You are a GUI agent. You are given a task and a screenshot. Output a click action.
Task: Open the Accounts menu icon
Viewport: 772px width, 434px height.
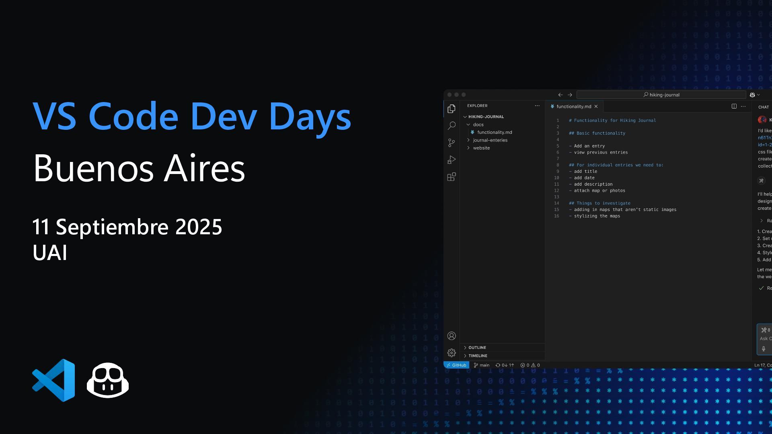452,336
